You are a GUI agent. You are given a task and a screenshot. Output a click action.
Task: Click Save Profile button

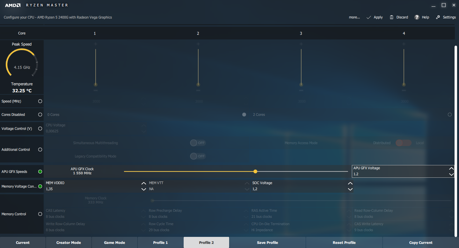267,243
